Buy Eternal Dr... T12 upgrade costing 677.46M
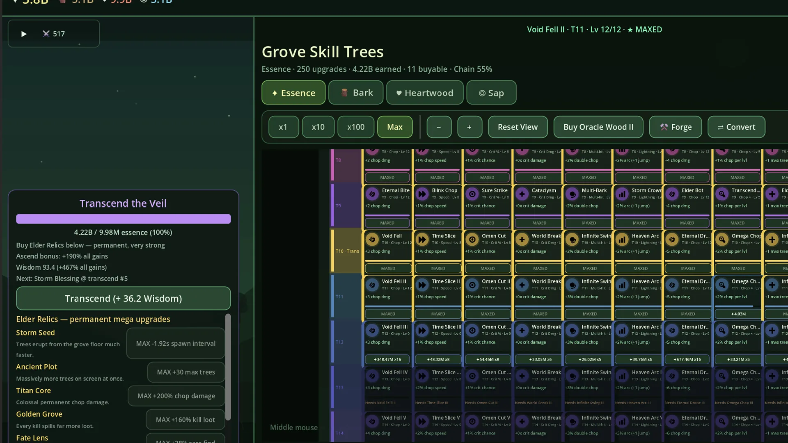This screenshot has height=443, width=788. tap(688, 359)
